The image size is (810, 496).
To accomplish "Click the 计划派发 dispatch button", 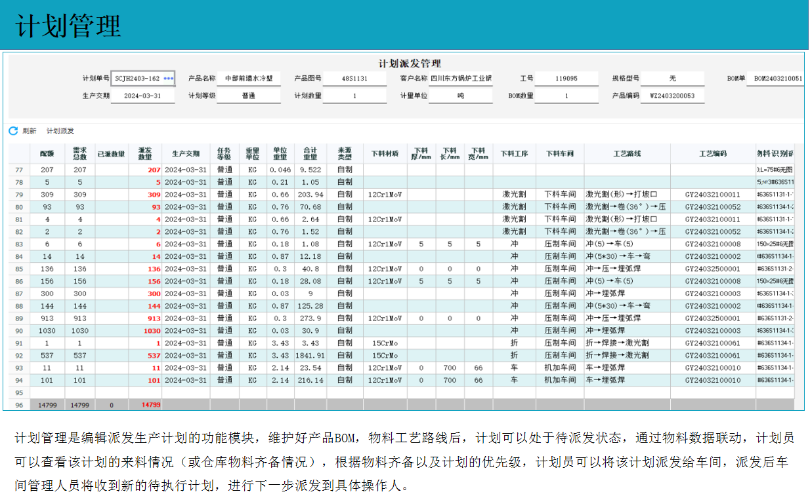I will tap(60, 131).
